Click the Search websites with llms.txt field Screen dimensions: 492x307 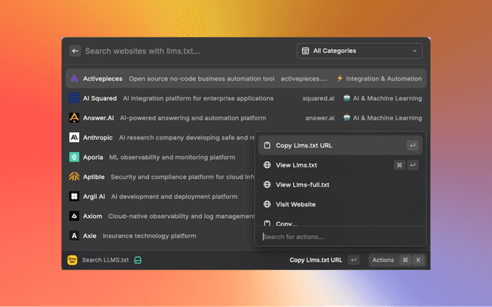tap(184, 51)
